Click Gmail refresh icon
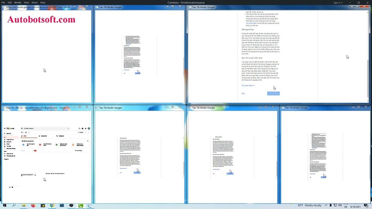 click(26, 132)
